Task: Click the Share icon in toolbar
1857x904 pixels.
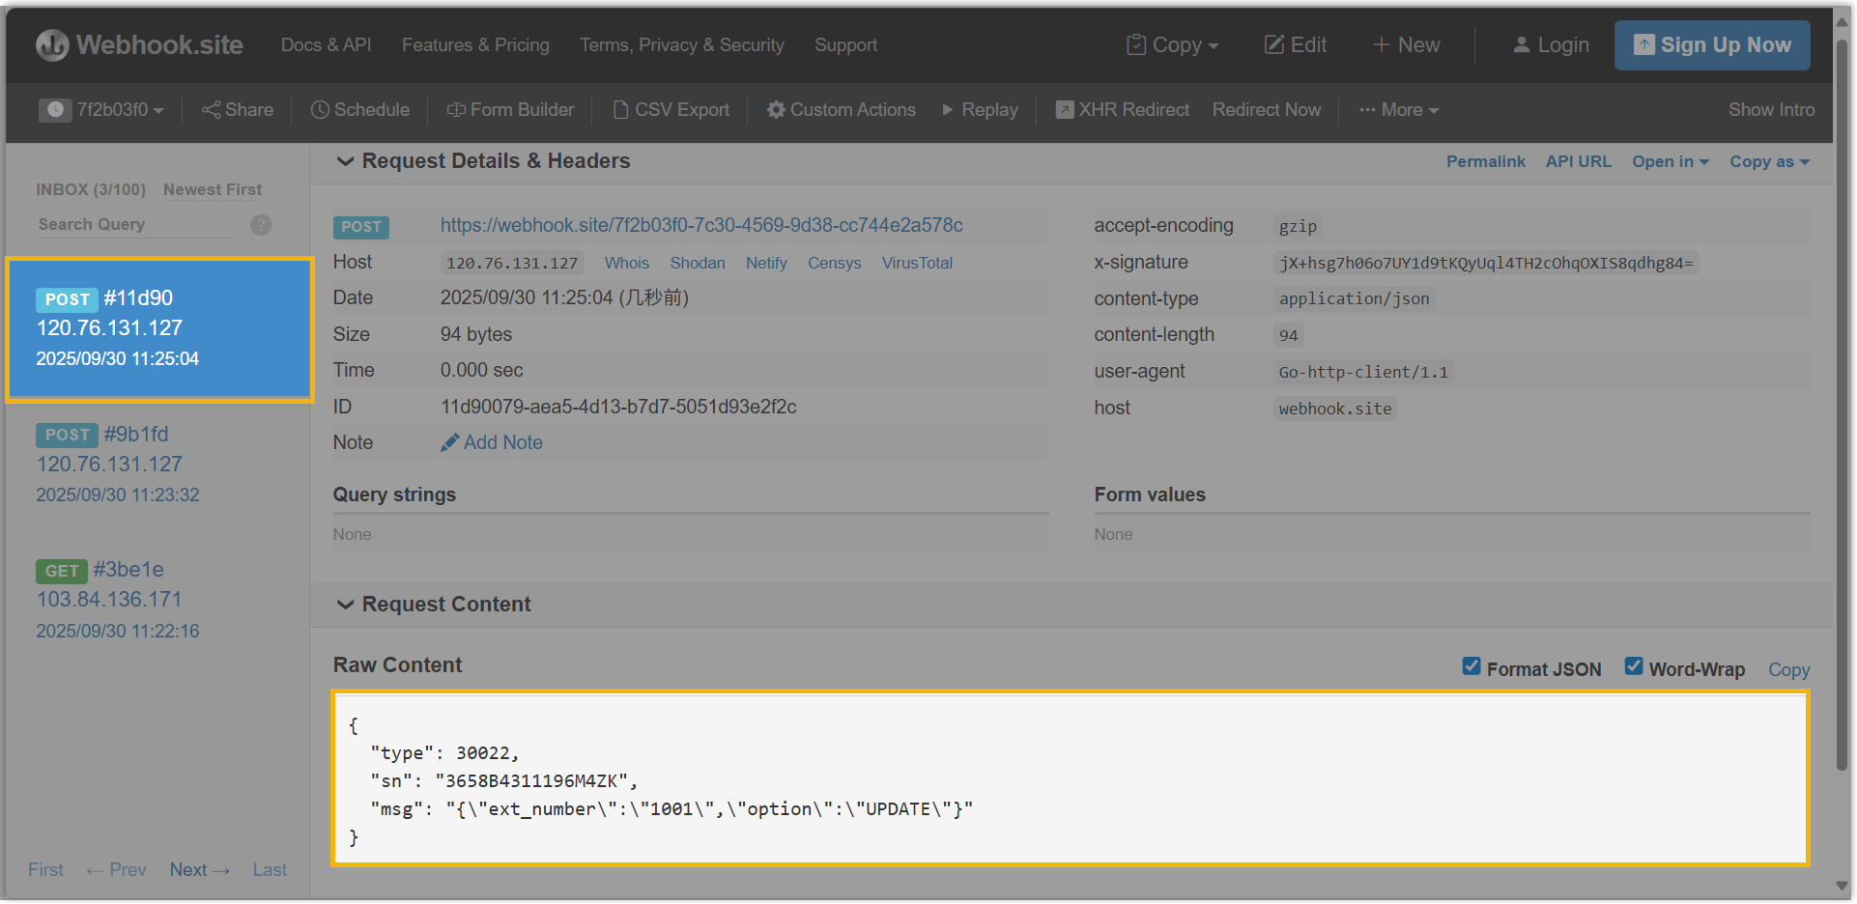Action: pos(211,110)
